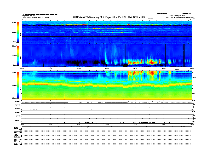207x160 pixels.
Task: Click the topmost dashed line-plot panel below TNR
Action: pyautogui.click(x=107, y=102)
